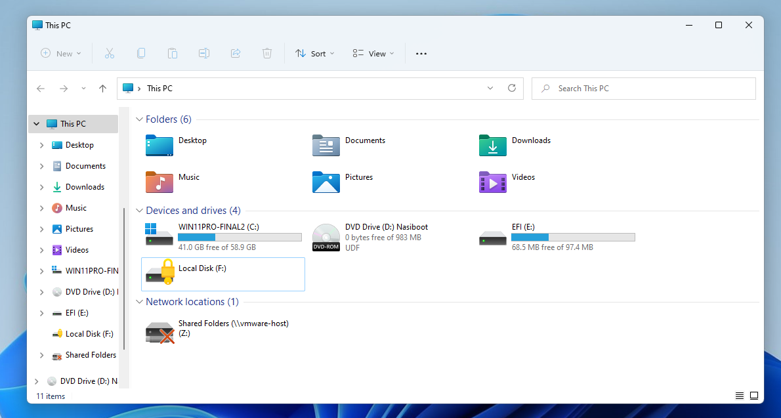This screenshot has height=418, width=781.
Task: Select the disconnected Shared Folders (Z:) icon
Action: click(160, 332)
